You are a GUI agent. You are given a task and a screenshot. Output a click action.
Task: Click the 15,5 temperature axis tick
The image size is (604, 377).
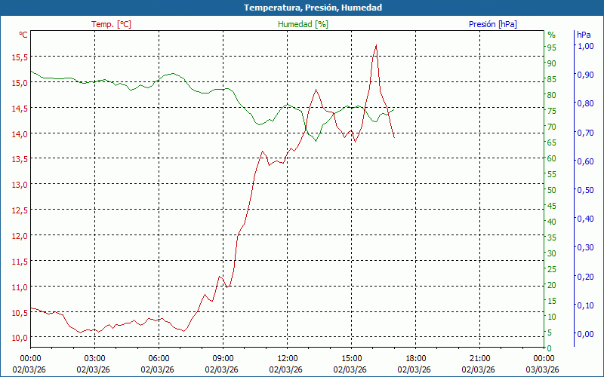(x=19, y=57)
